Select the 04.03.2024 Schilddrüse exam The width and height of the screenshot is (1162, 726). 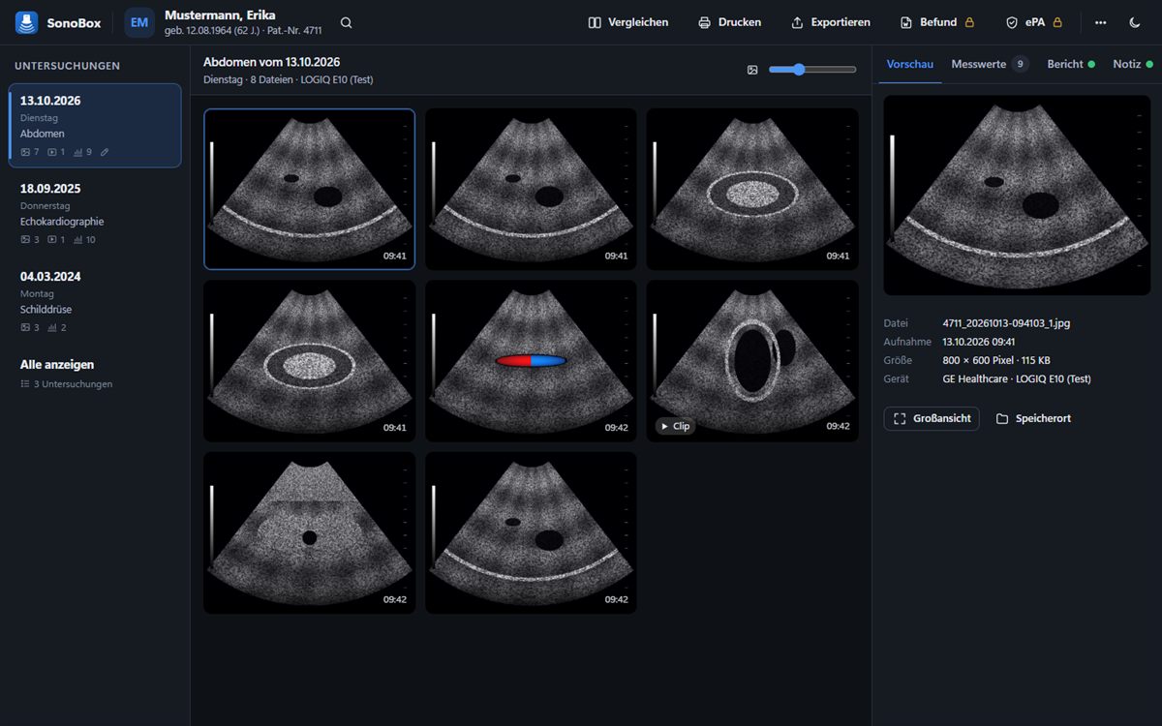pos(95,301)
